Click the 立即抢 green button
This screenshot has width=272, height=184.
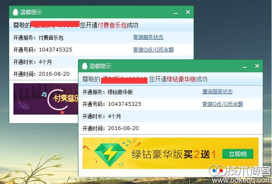[x=238, y=154]
